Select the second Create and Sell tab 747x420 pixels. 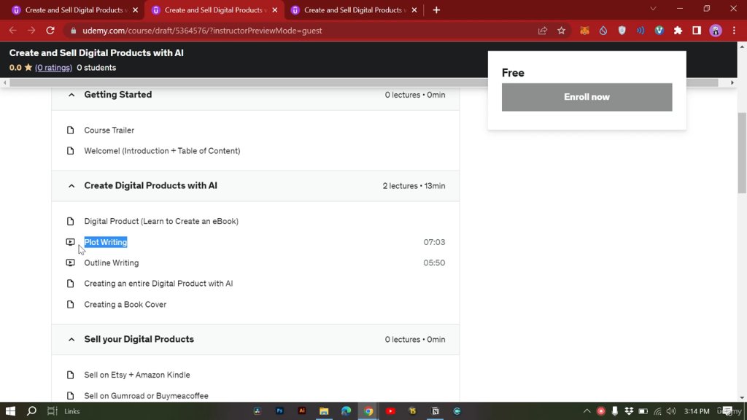(214, 10)
